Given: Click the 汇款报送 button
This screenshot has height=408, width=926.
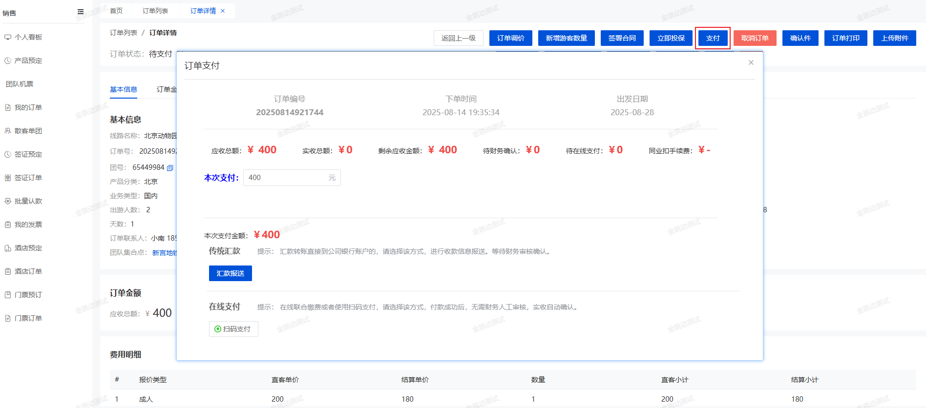Looking at the screenshot, I should click(x=230, y=273).
